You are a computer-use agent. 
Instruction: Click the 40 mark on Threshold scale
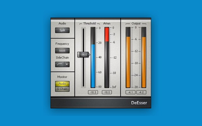(100, 57)
